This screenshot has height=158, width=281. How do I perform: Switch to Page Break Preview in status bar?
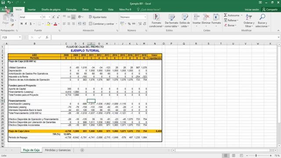(241, 155)
